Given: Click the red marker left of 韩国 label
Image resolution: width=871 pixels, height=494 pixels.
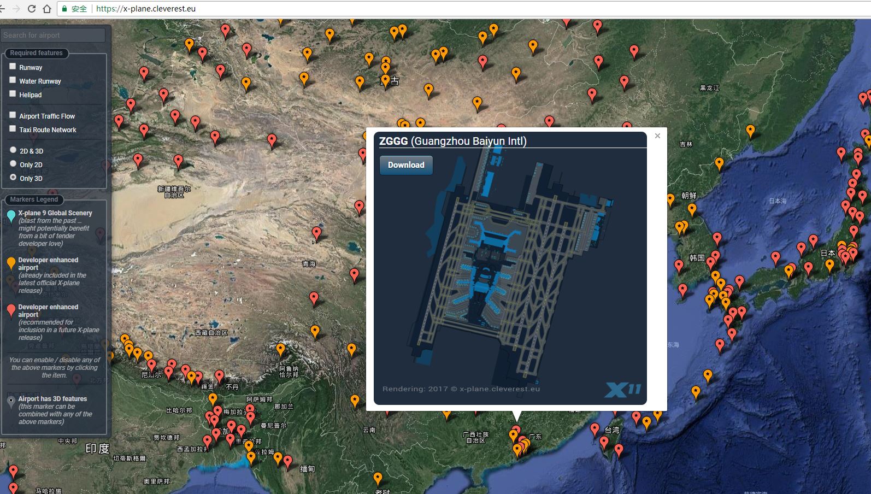Looking at the screenshot, I should [679, 266].
